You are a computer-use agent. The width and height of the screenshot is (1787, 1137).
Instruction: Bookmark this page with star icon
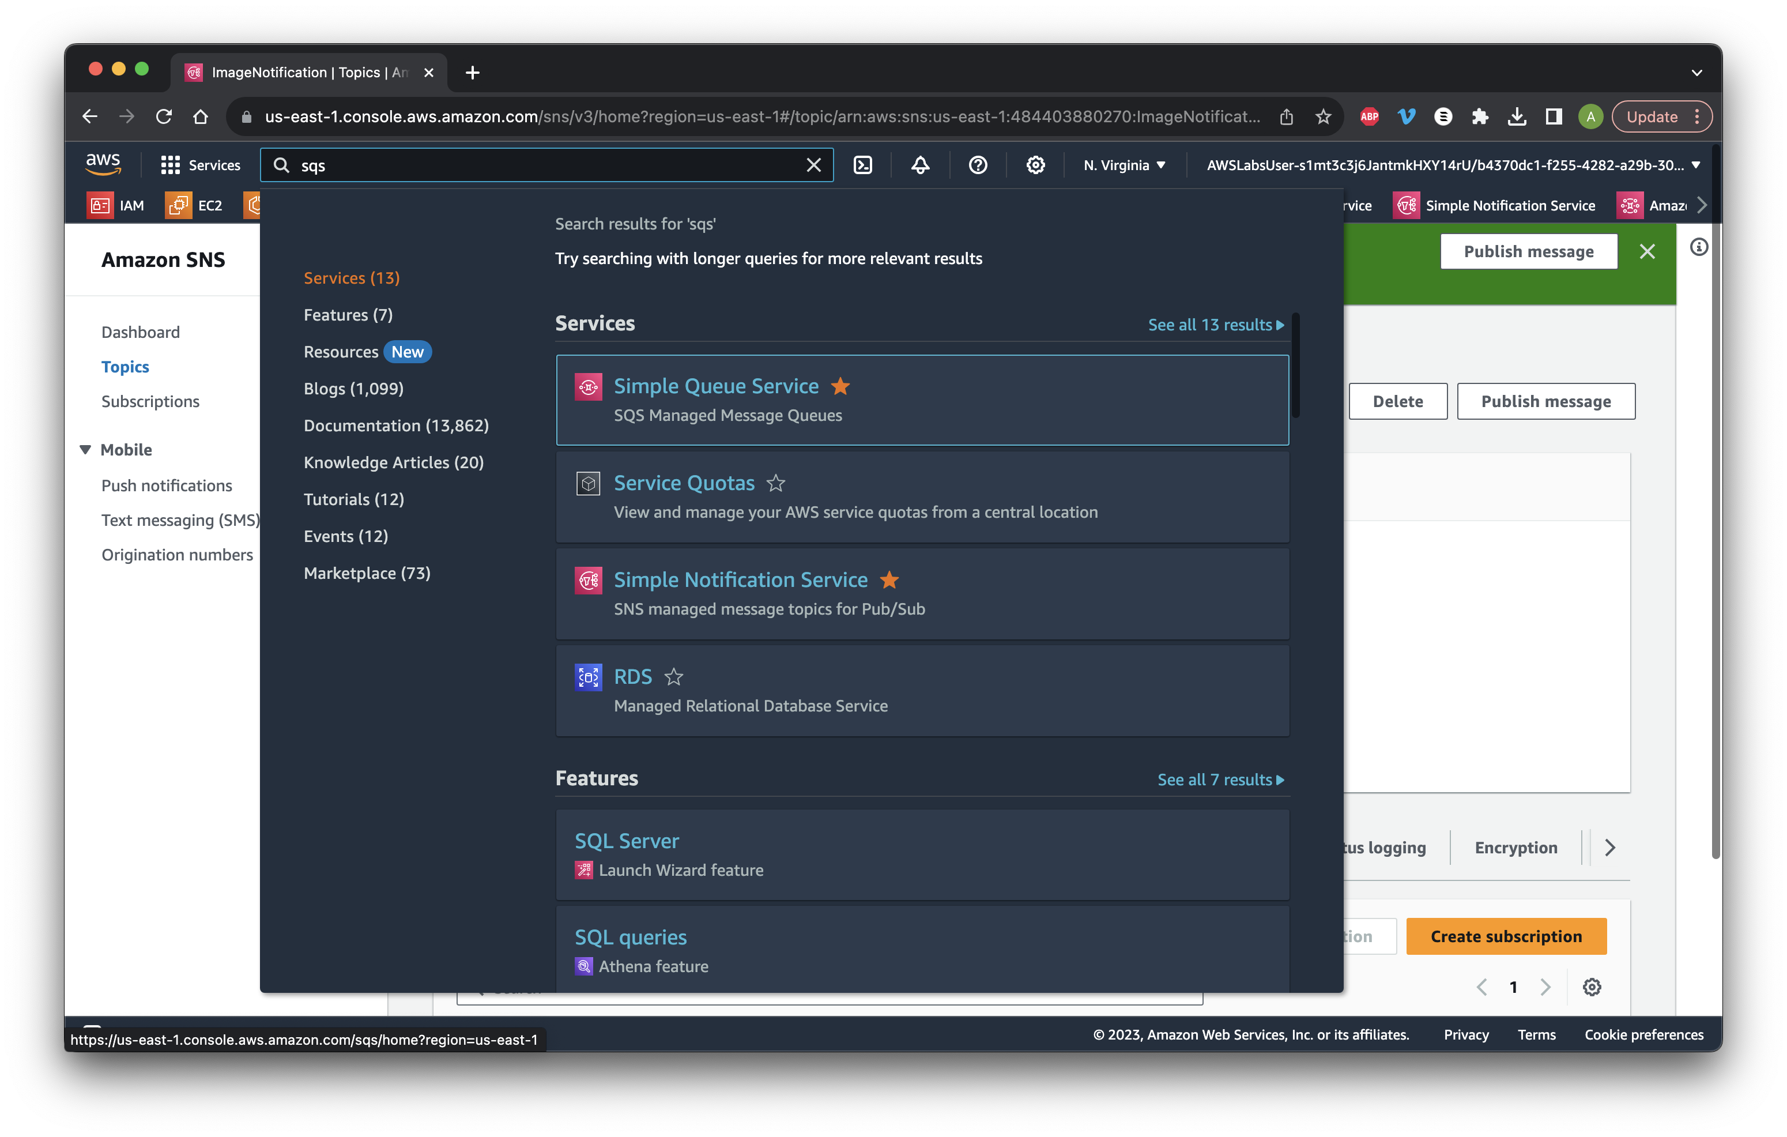1323,116
